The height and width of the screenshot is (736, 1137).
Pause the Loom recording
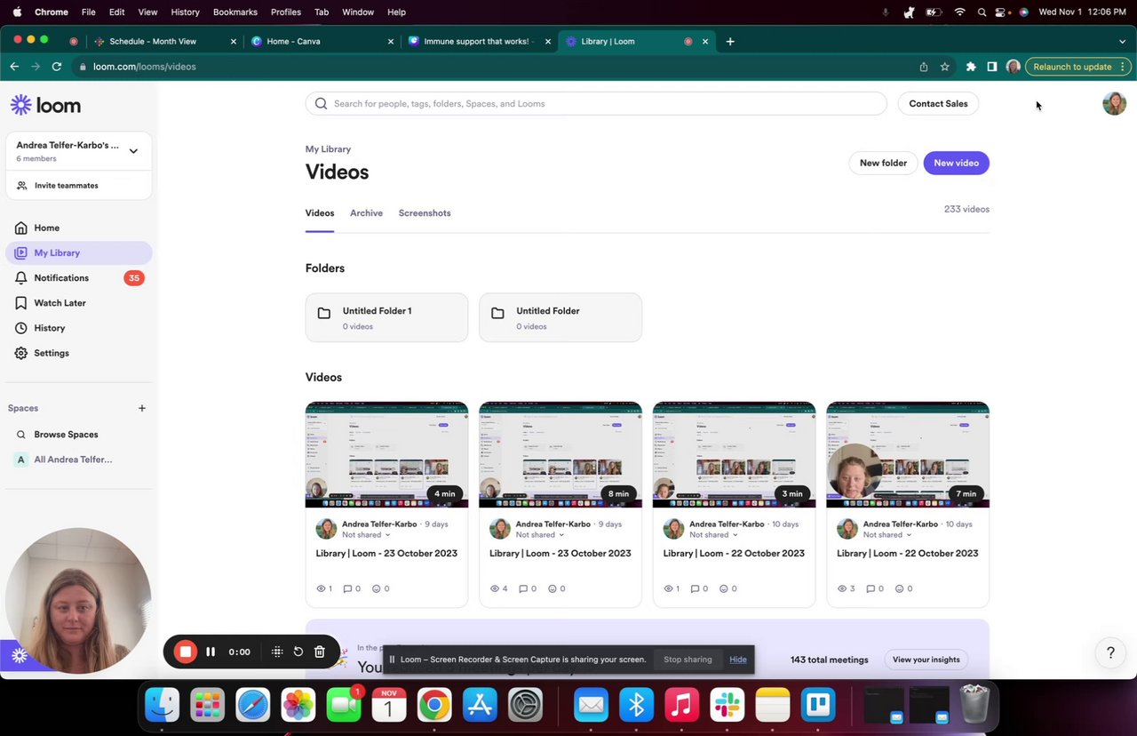click(211, 652)
